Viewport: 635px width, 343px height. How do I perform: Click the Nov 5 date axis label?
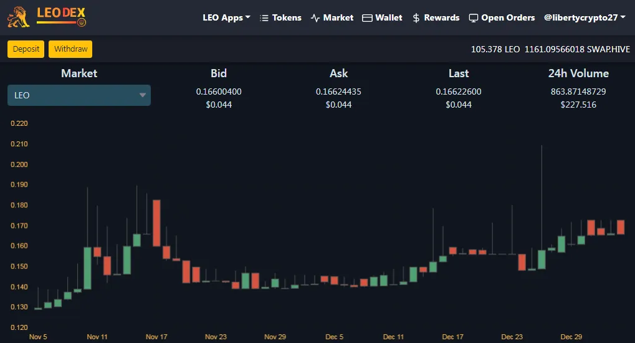(38, 337)
